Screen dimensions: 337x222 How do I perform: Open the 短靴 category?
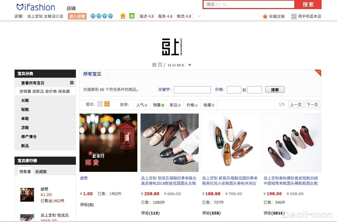pyautogui.click(x=25, y=109)
